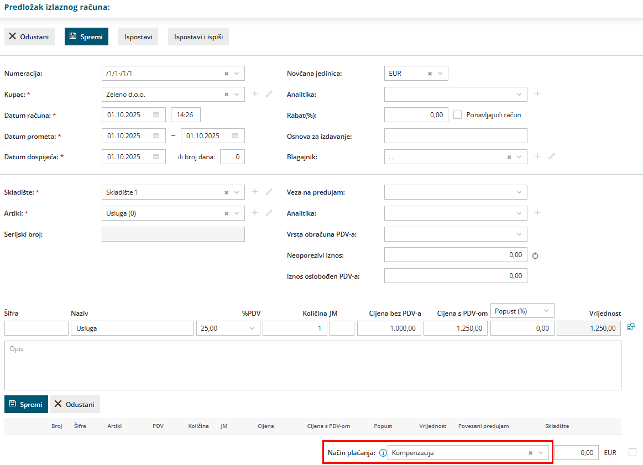Click the Opis text area
The width and height of the screenshot is (643, 465).
(x=313, y=365)
